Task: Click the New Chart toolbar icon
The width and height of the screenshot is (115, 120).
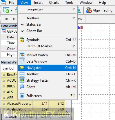Action: tap(6, 10)
